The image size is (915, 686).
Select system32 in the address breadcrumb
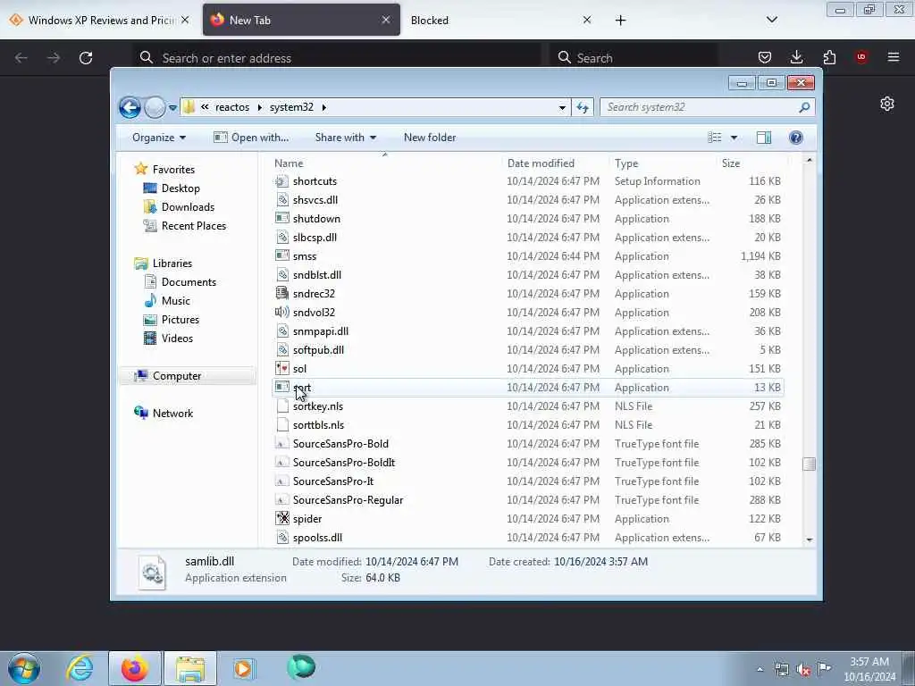pyautogui.click(x=291, y=107)
